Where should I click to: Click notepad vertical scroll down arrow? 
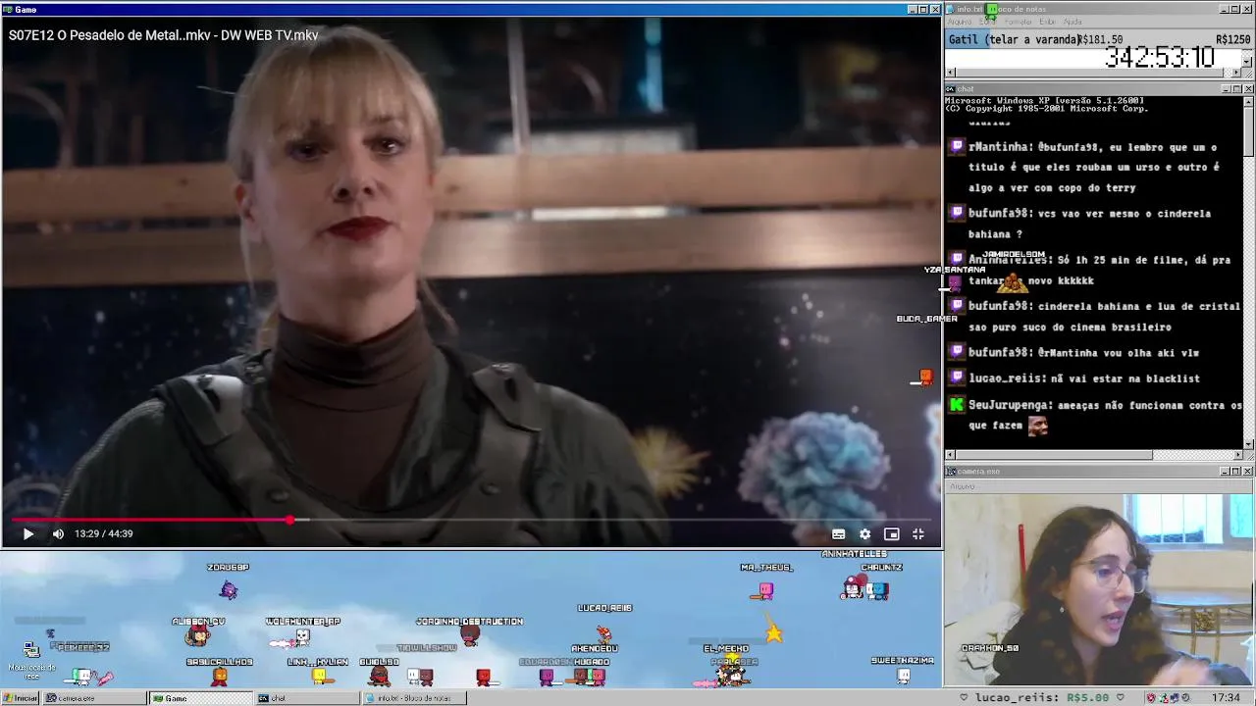coord(1247,62)
